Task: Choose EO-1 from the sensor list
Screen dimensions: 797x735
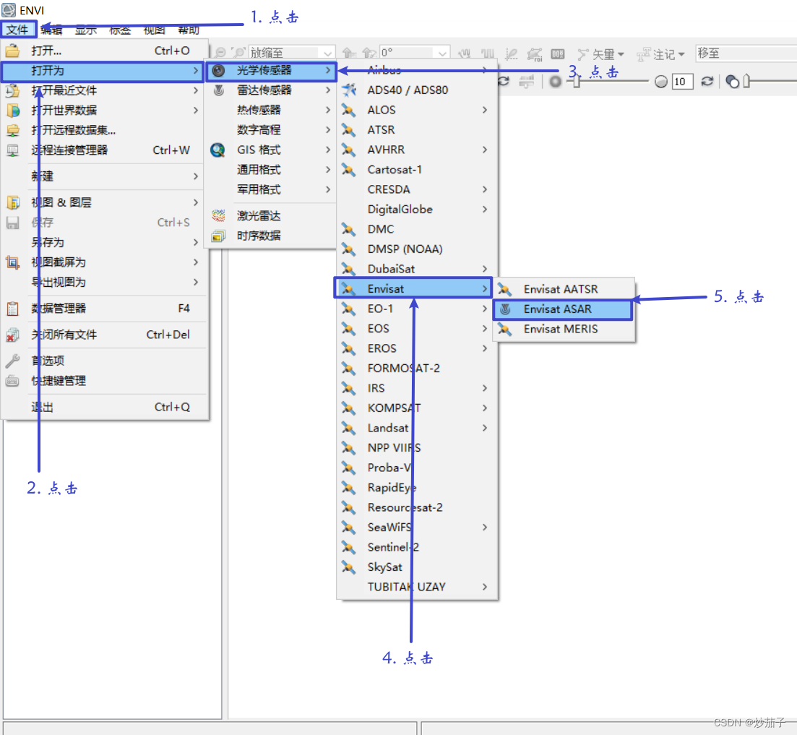Action: (417, 309)
